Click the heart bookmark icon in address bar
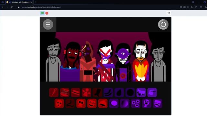The width and height of the screenshot is (207, 116). point(196,7)
